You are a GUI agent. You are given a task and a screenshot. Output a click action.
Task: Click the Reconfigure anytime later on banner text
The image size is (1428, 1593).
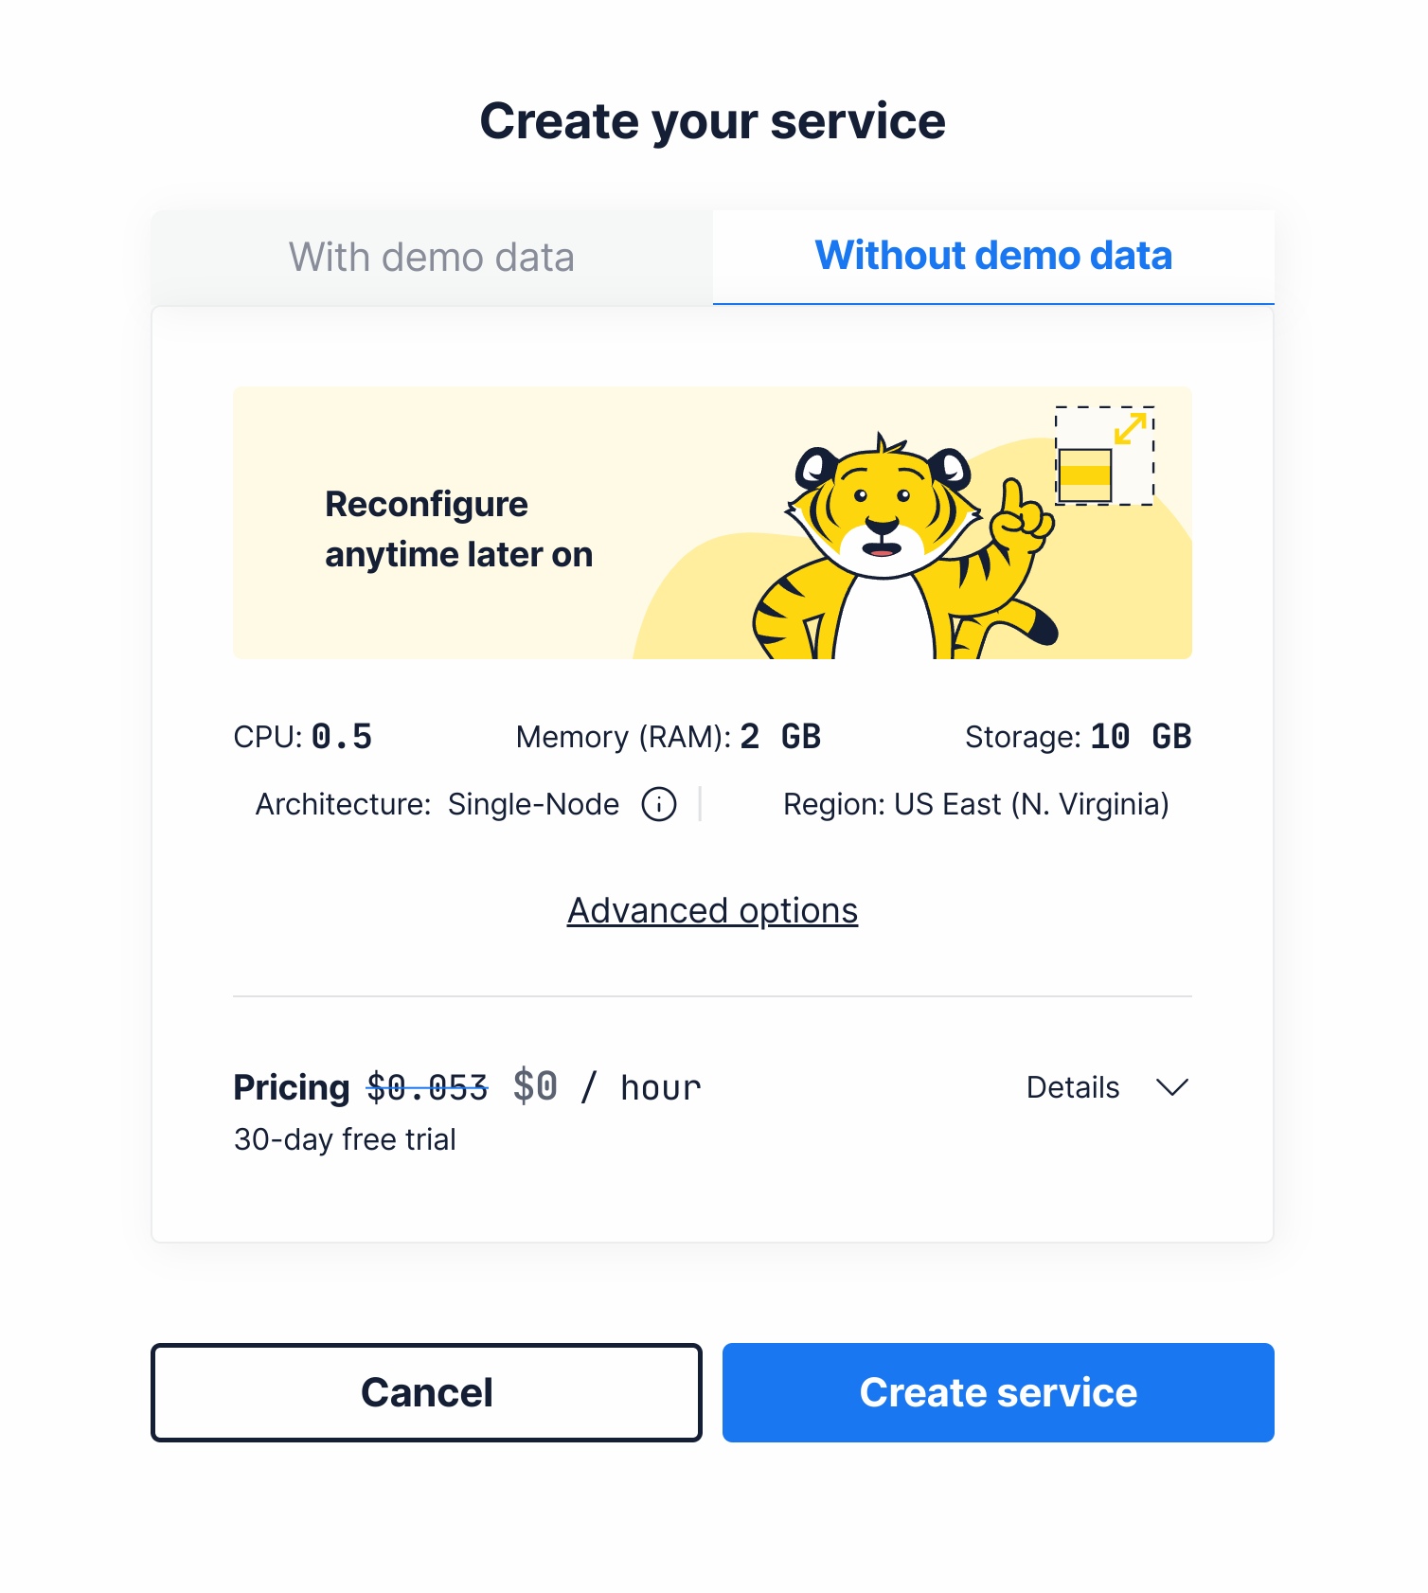pos(459,529)
